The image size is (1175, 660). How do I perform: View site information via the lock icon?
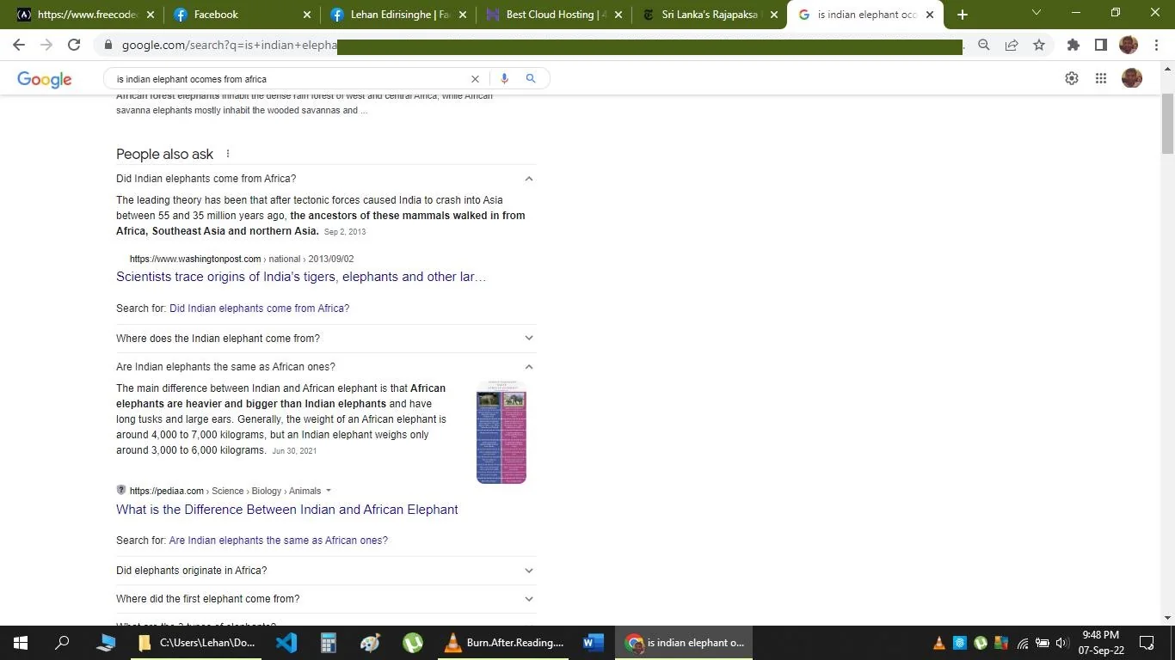pyautogui.click(x=108, y=45)
